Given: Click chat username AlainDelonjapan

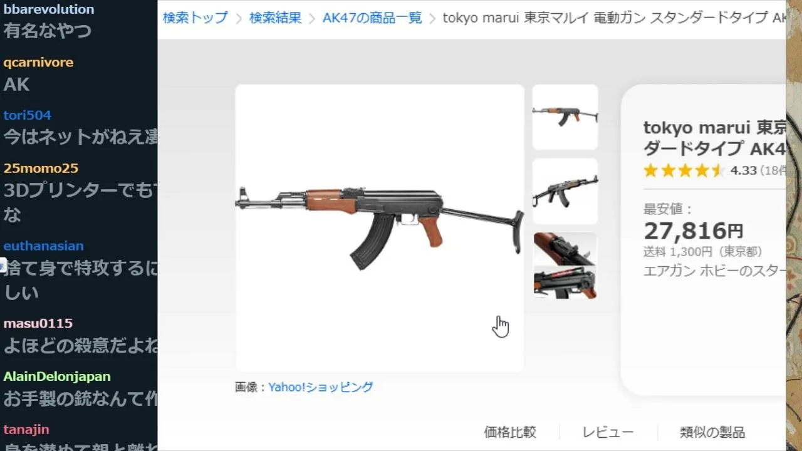Looking at the screenshot, I should 57,376.
